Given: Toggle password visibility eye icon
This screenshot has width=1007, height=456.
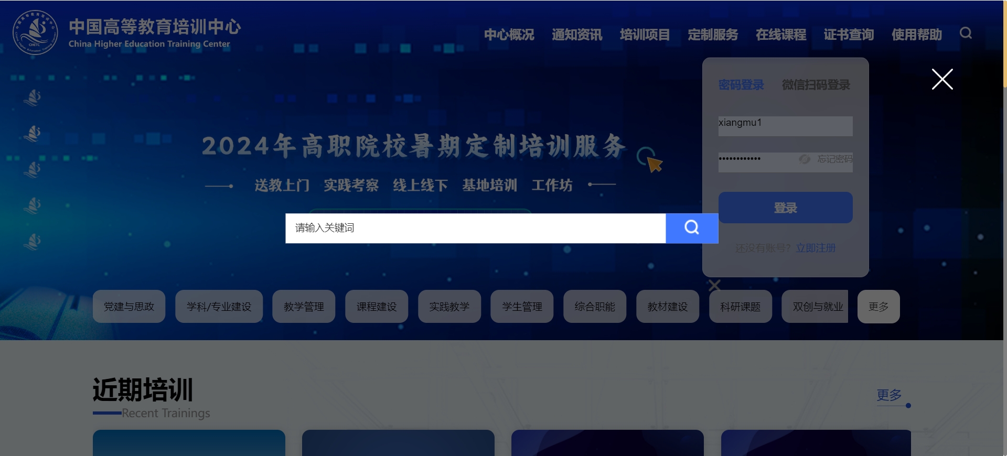Looking at the screenshot, I should 804,159.
